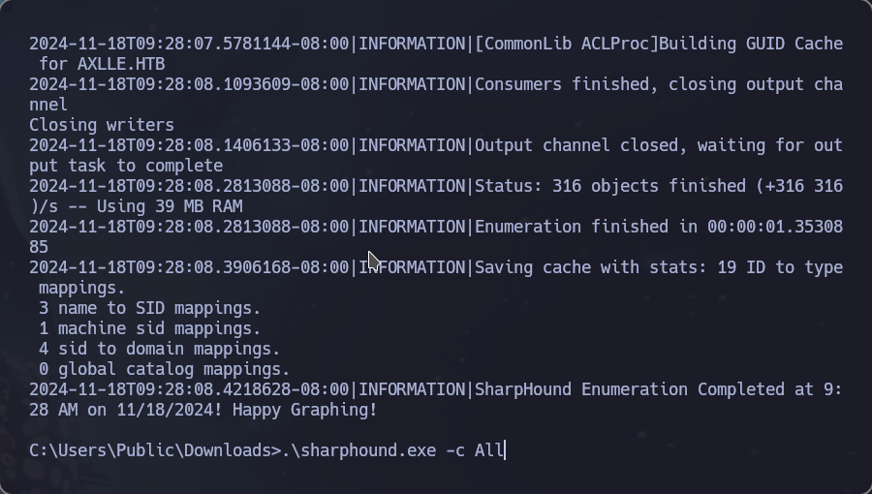Click the sharphound.exe command prompt line

coord(266,450)
